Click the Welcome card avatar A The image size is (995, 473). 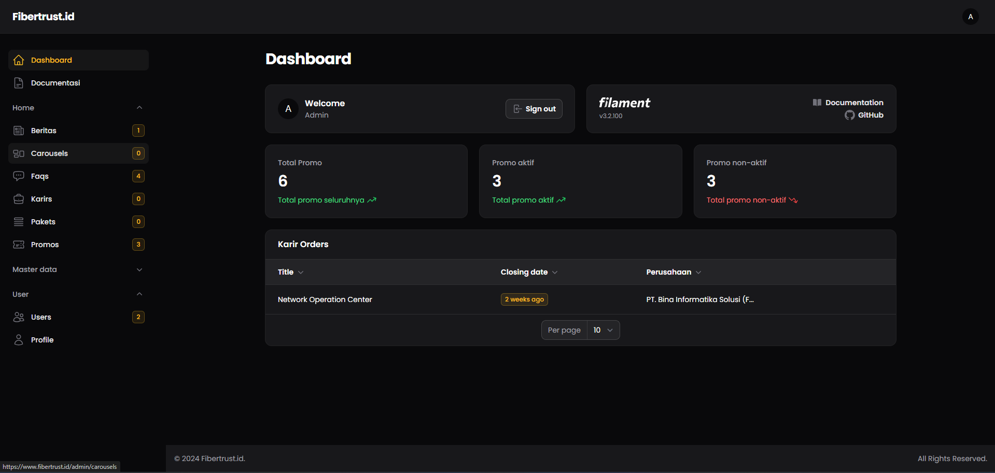tap(288, 109)
